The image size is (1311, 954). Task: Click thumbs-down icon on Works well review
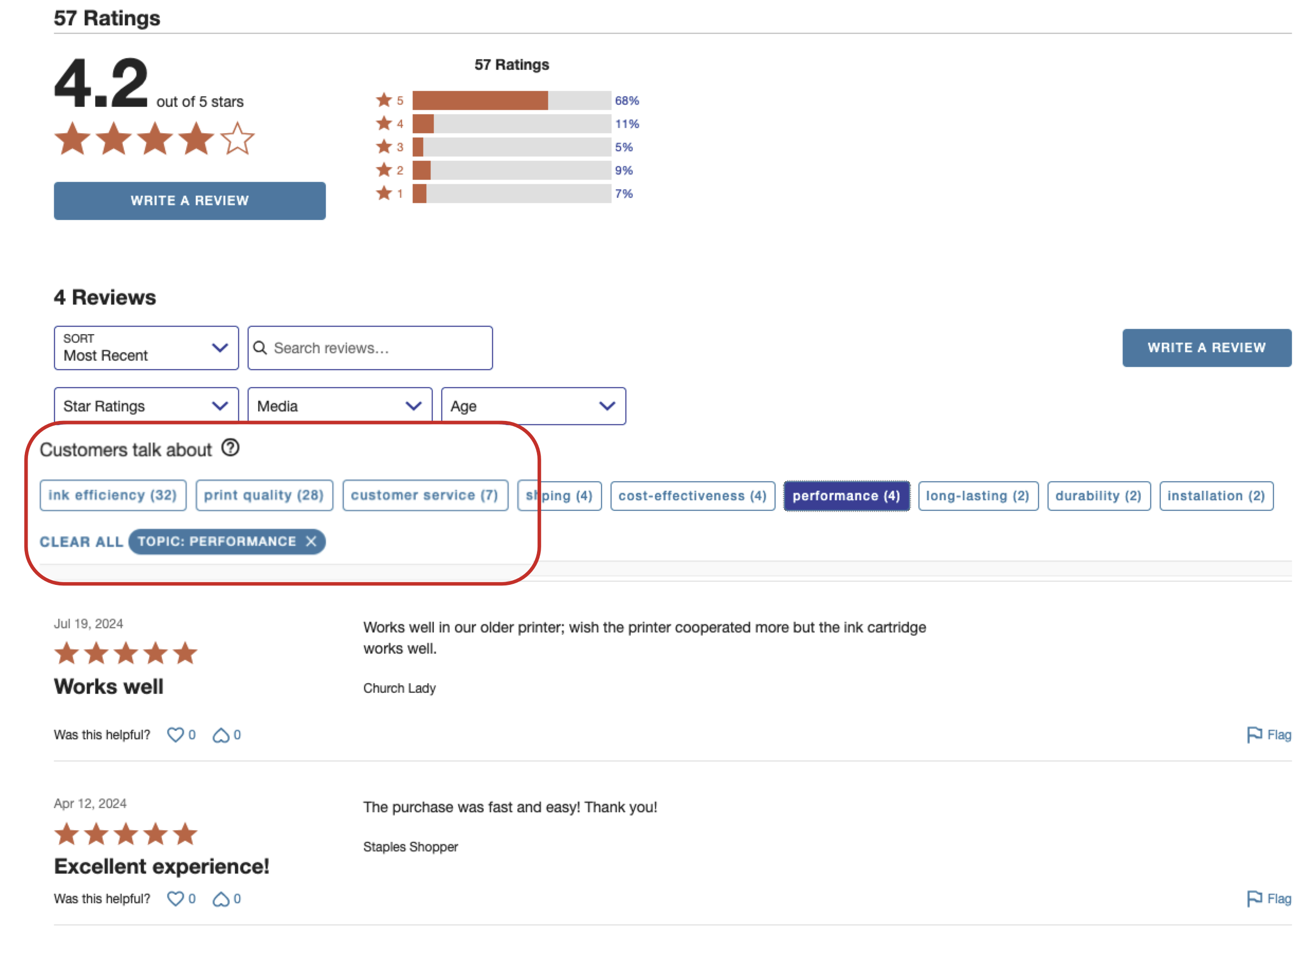[x=221, y=735]
